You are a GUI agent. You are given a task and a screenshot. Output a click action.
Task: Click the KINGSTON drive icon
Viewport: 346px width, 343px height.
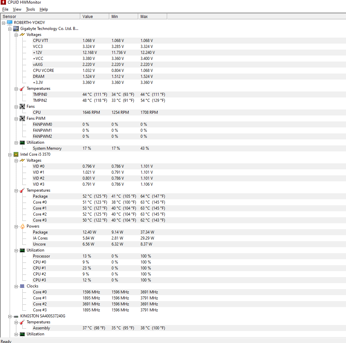point(16,316)
